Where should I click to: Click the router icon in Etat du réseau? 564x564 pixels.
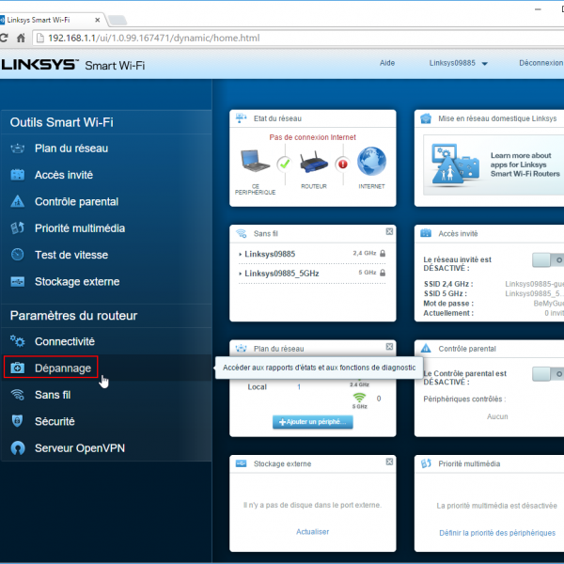pos(313,163)
